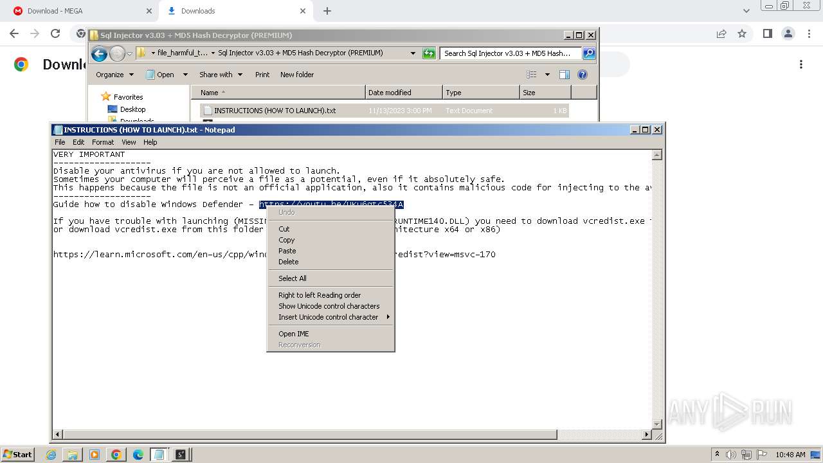Click the Explorer Help question-mark icon
This screenshot has height=463, width=823.
(583, 75)
